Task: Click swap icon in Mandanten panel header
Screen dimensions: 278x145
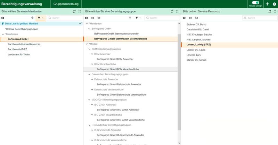Action: [x=74, y=11]
